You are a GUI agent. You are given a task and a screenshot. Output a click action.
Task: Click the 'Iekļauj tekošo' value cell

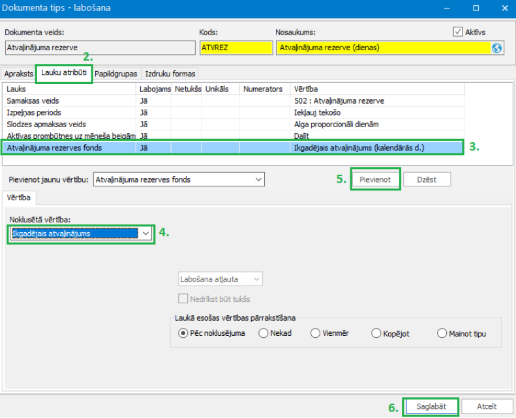[x=378, y=112]
